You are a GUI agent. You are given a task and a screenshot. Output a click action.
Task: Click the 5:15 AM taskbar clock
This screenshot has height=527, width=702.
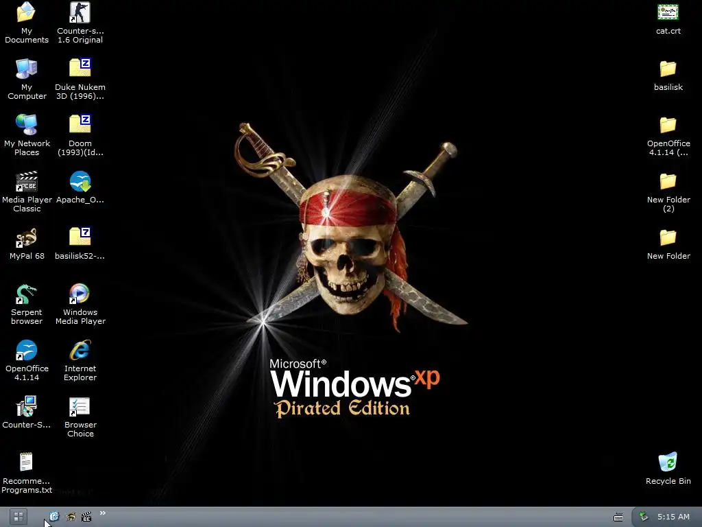[x=673, y=517]
